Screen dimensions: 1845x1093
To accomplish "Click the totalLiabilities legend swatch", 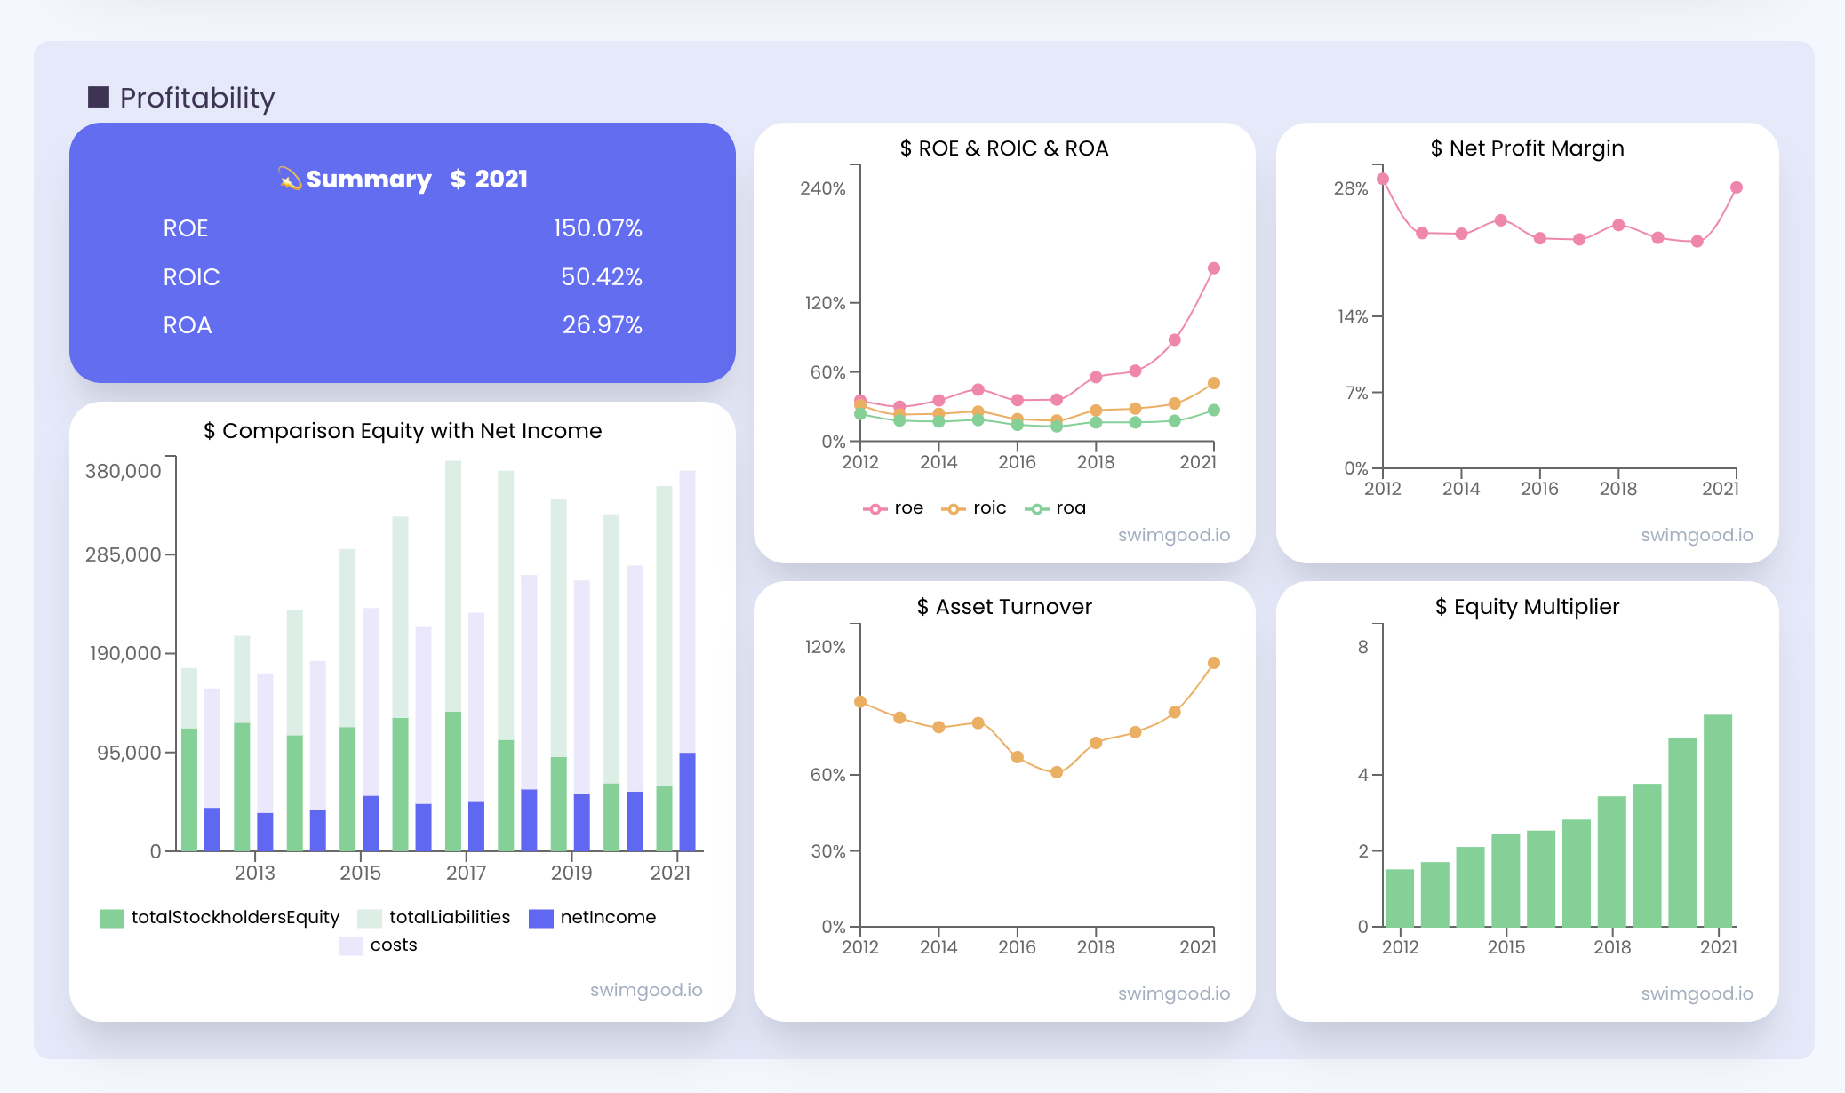I will (x=370, y=918).
